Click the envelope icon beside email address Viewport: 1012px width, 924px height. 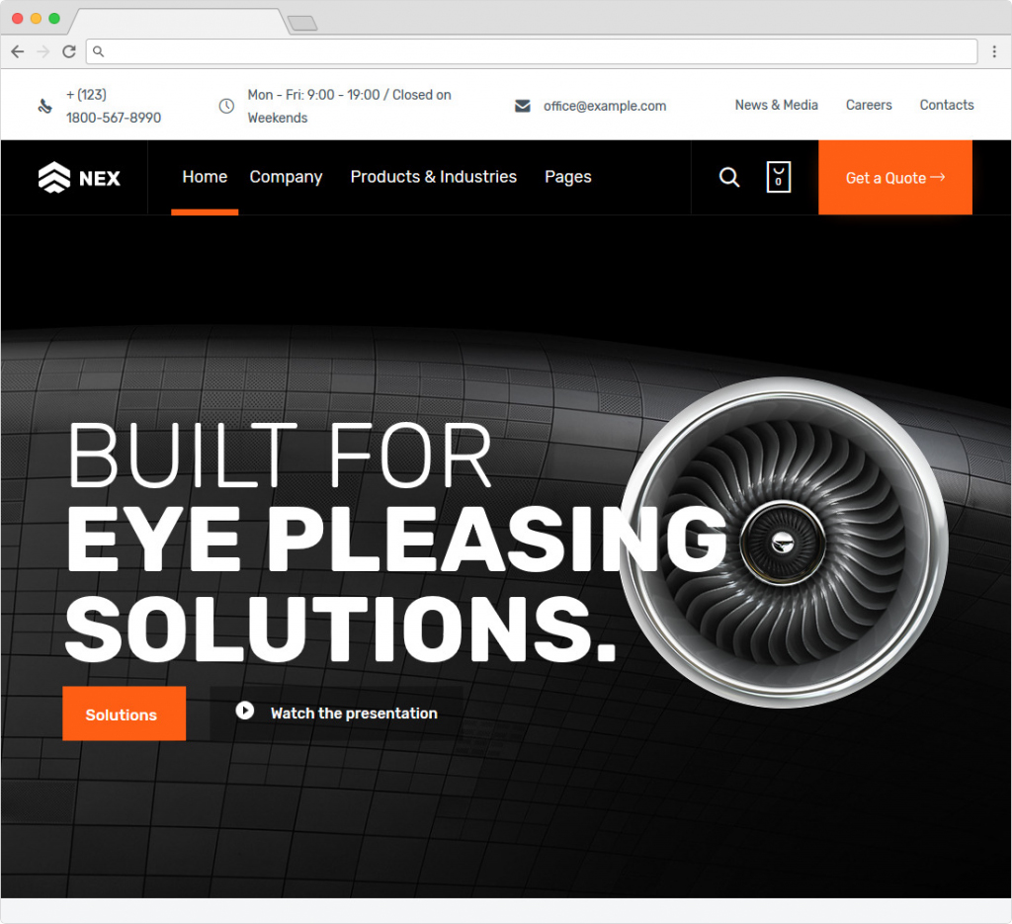[x=523, y=106]
